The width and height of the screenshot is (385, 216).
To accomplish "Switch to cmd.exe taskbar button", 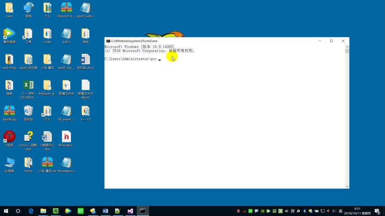I will (143, 211).
